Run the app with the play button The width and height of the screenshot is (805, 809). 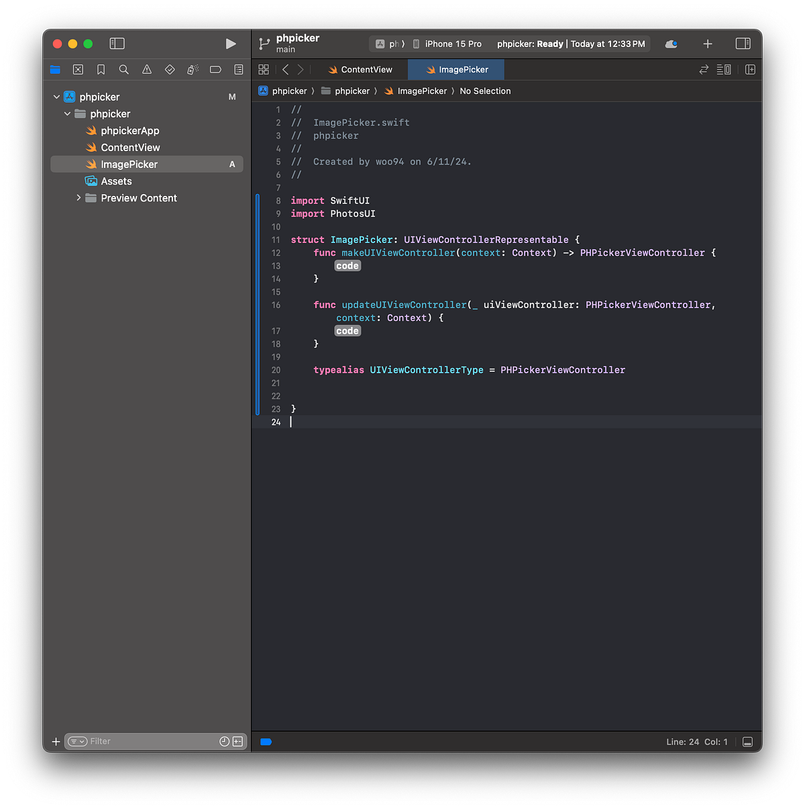tap(231, 44)
